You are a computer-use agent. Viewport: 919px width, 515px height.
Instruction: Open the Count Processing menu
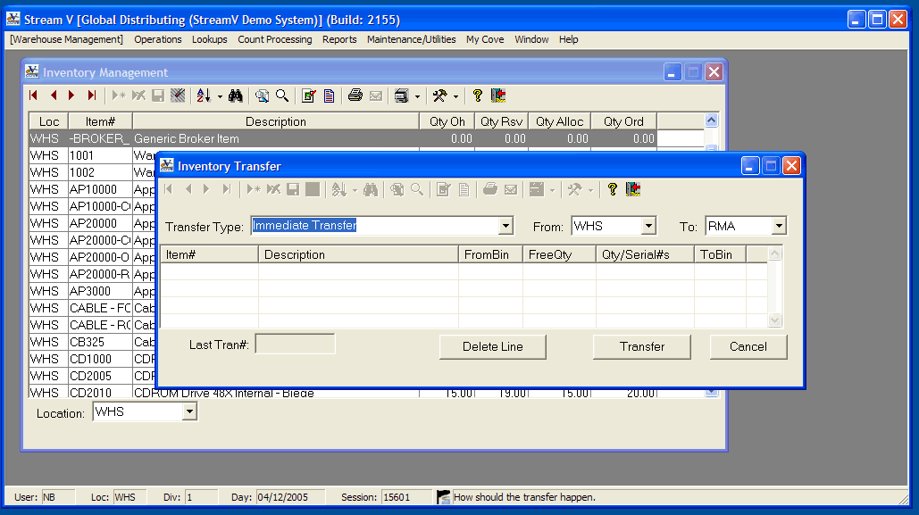point(274,39)
